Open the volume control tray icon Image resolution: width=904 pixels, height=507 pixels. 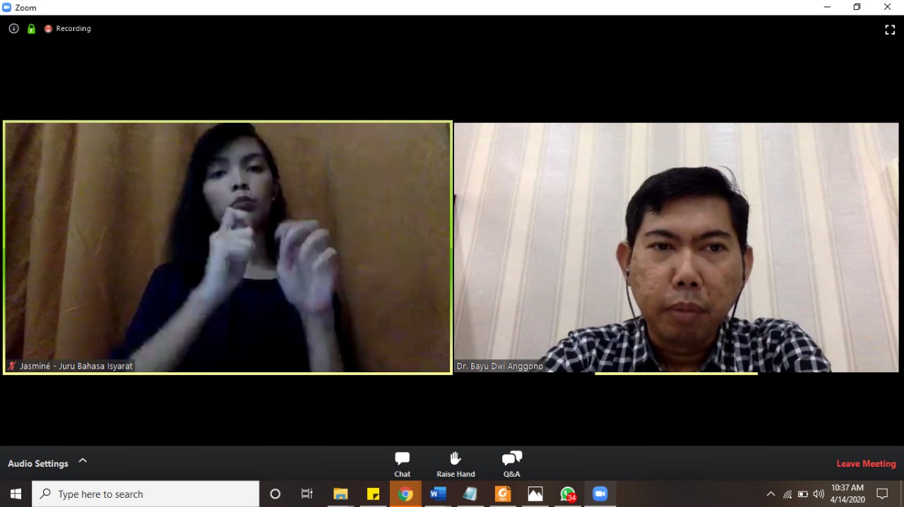[819, 494]
